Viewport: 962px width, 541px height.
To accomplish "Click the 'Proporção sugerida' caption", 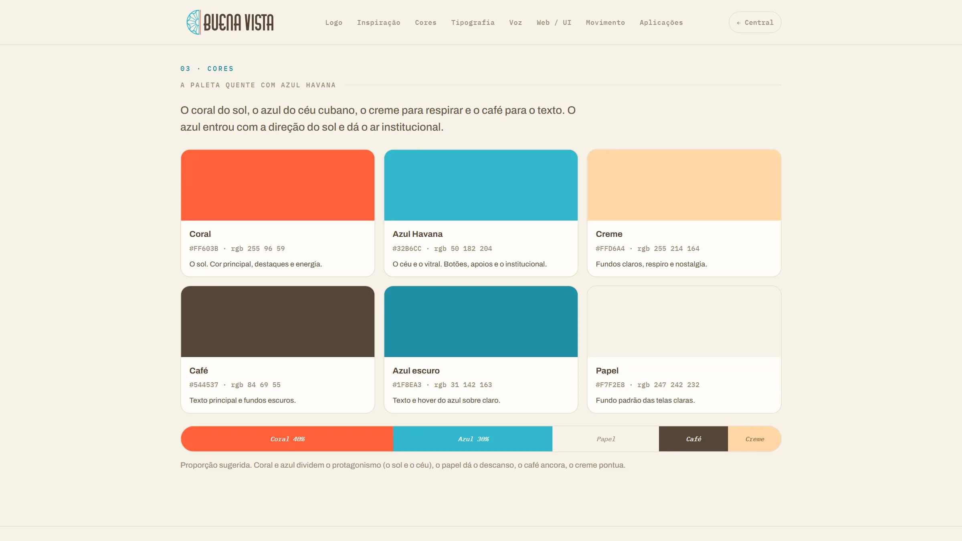I will click(x=402, y=465).
